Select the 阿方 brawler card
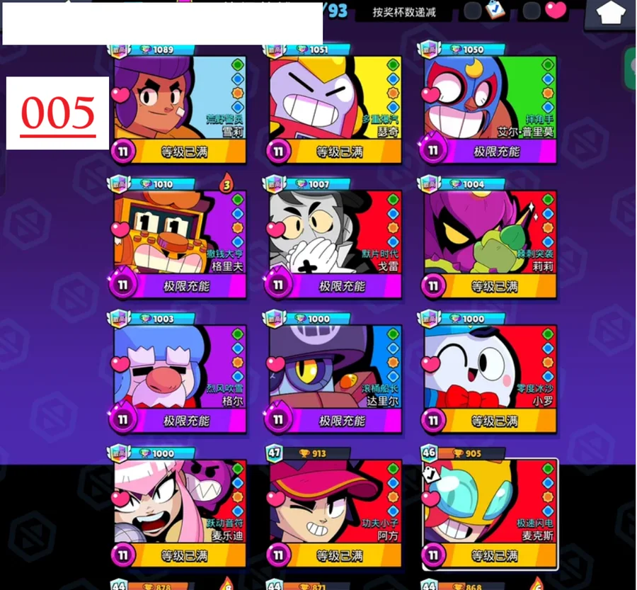The height and width of the screenshot is (590, 637). click(335, 509)
